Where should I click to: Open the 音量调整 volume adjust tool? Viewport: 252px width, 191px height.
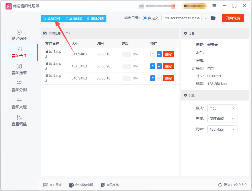pos(19,120)
